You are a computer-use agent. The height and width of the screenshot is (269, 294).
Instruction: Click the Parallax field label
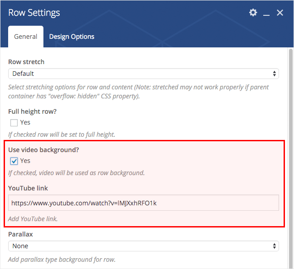tap(20, 234)
